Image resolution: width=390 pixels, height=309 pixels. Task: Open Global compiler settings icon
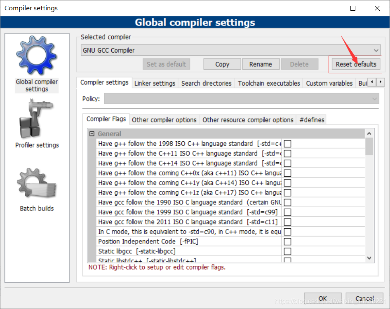(37, 56)
